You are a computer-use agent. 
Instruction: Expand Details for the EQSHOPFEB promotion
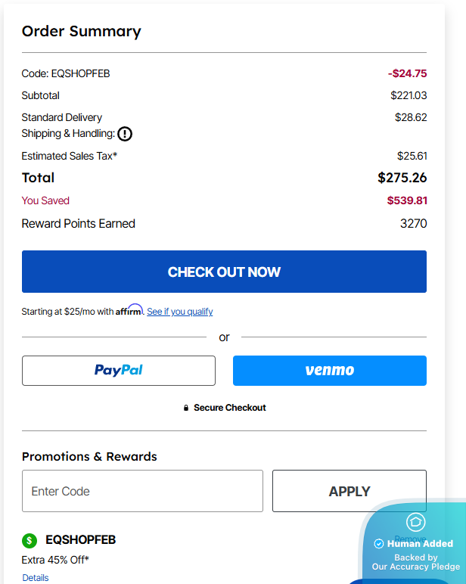click(x=35, y=577)
